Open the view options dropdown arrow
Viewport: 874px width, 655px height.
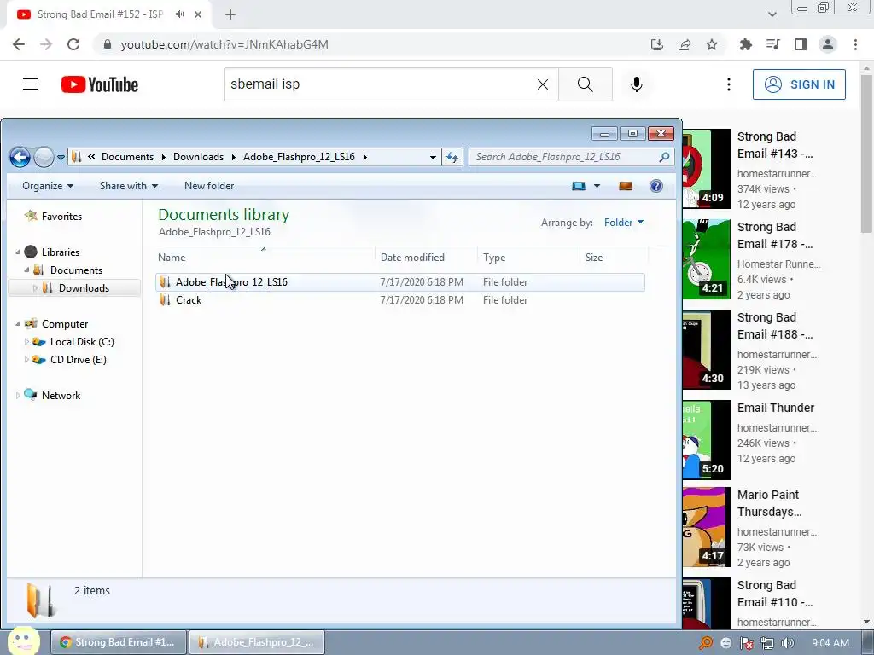coord(597,186)
